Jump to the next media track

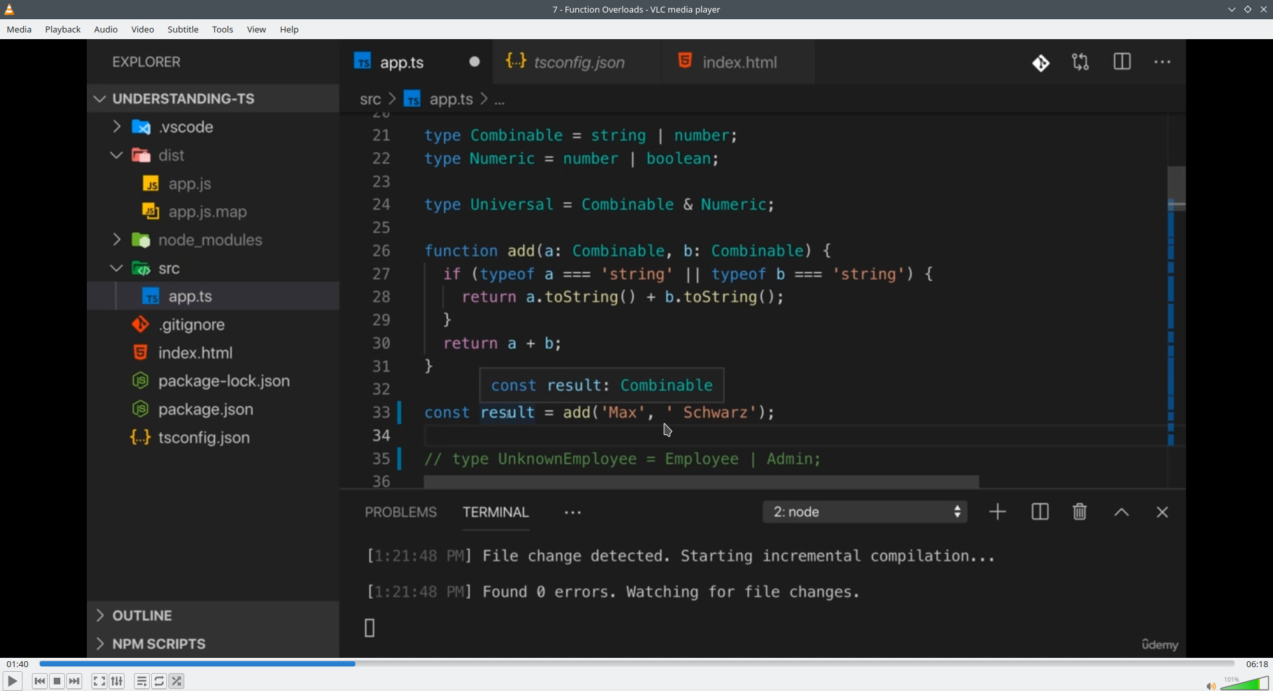coord(75,681)
